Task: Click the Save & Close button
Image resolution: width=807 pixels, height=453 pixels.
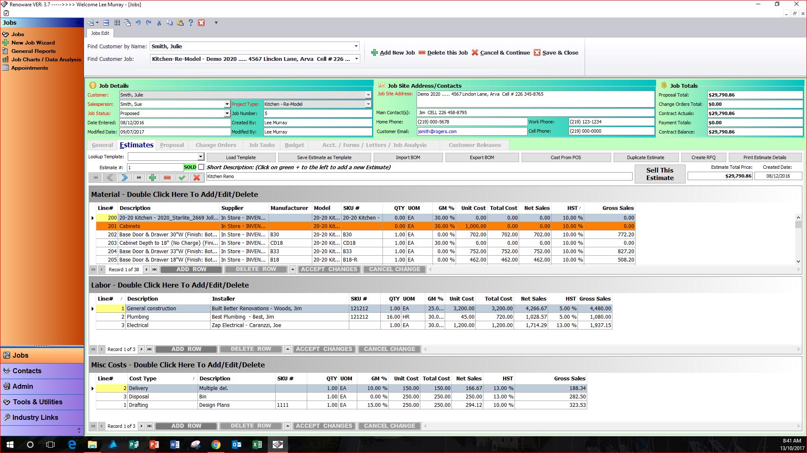Action: pyautogui.click(x=556, y=53)
